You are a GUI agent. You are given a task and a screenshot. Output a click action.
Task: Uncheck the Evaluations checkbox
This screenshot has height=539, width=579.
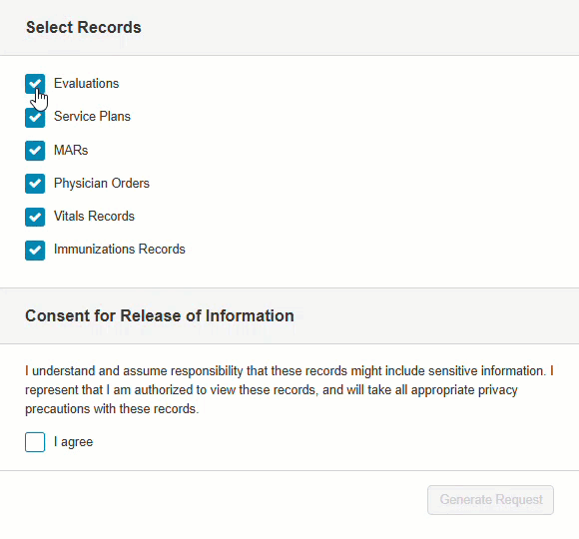pyautogui.click(x=35, y=84)
